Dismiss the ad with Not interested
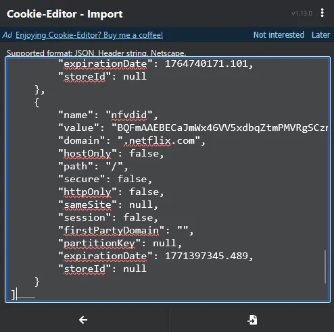 point(279,35)
